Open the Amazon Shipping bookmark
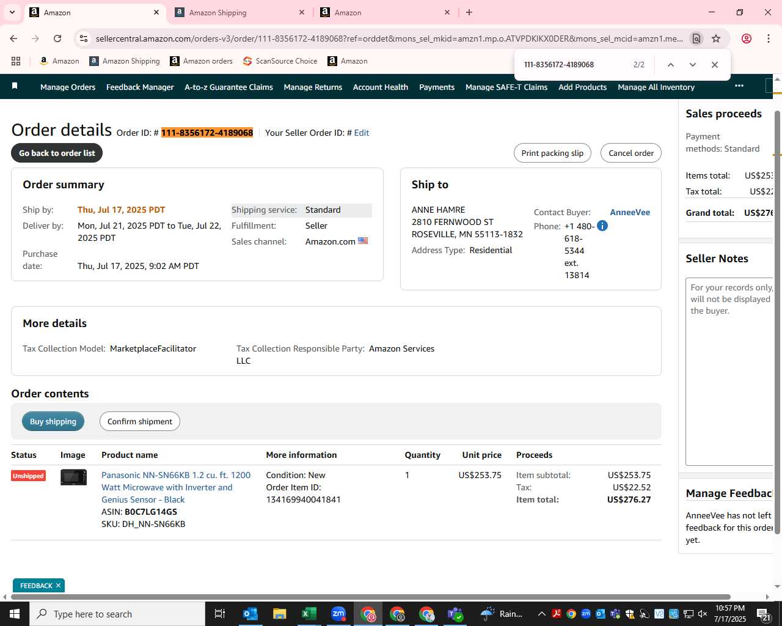The height and width of the screenshot is (626, 782). [x=125, y=61]
